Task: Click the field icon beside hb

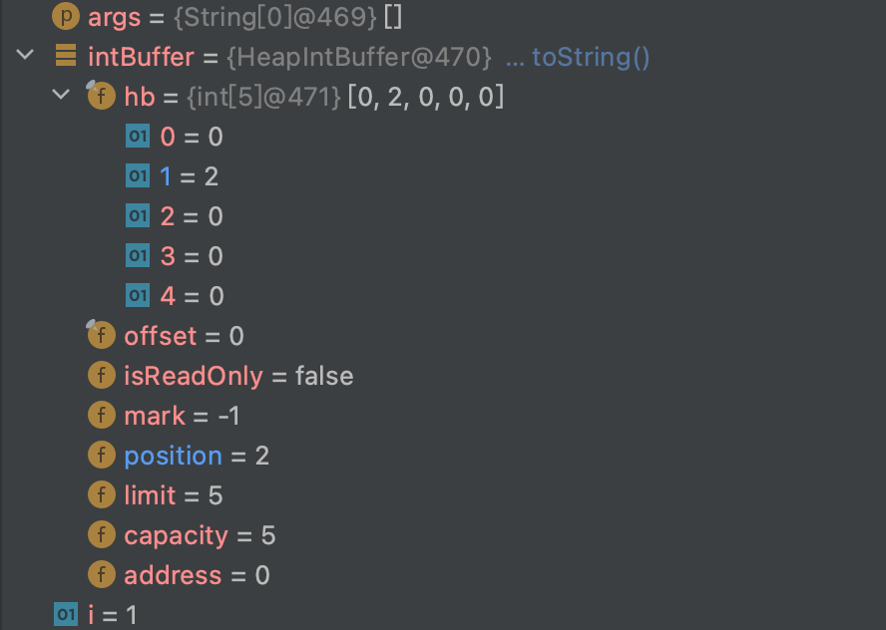Action: pyautogui.click(x=101, y=97)
